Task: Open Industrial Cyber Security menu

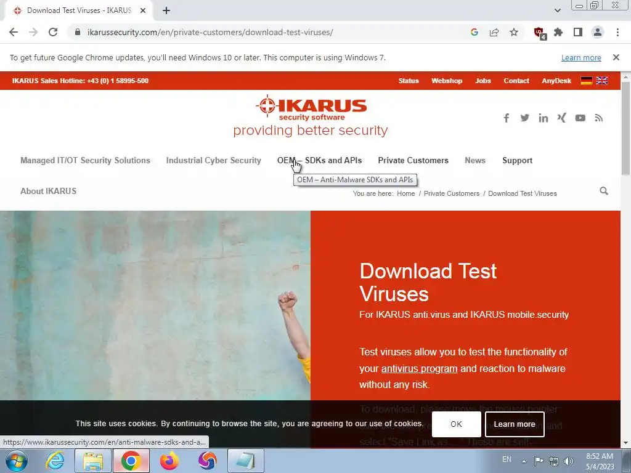Action: pyautogui.click(x=214, y=160)
